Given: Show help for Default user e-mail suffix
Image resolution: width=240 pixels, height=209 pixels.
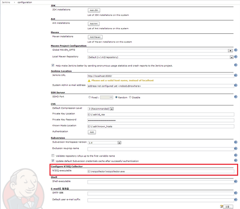Looking at the screenshot, I should click(236, 200).
